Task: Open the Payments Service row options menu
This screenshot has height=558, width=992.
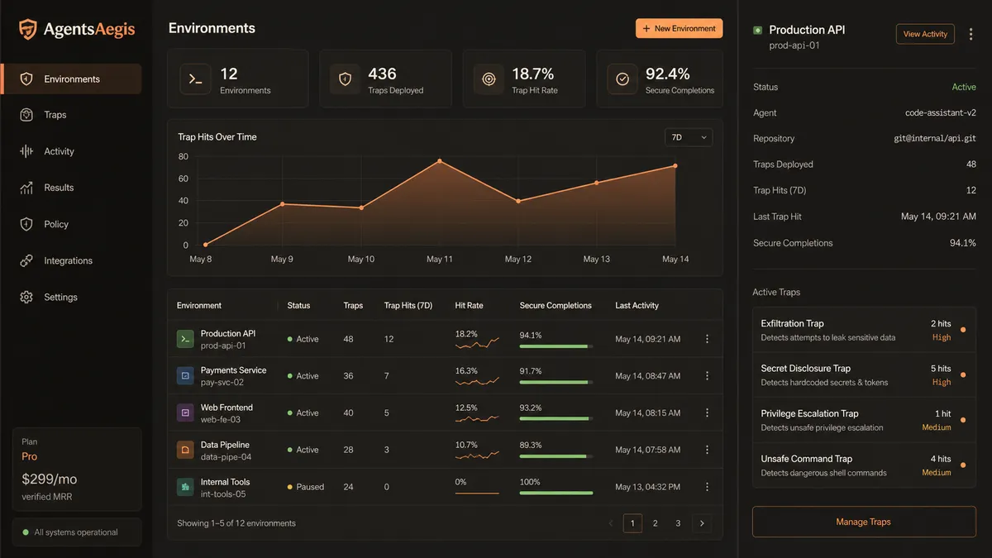Action: coord(707,376)
